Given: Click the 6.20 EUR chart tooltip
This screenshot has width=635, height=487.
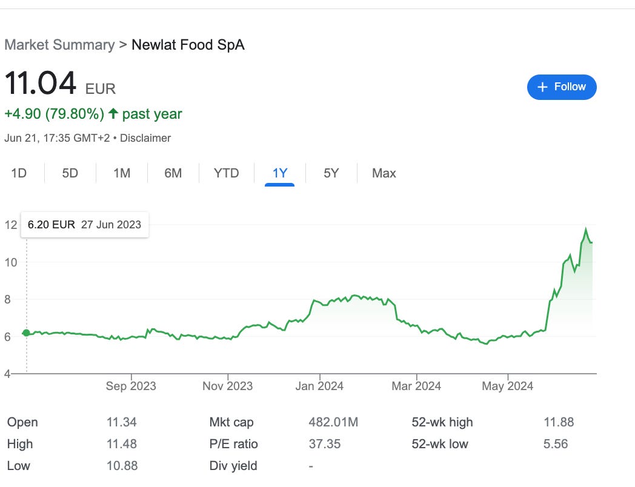Looking at the screenshot, I should click(x=84, y=225).
